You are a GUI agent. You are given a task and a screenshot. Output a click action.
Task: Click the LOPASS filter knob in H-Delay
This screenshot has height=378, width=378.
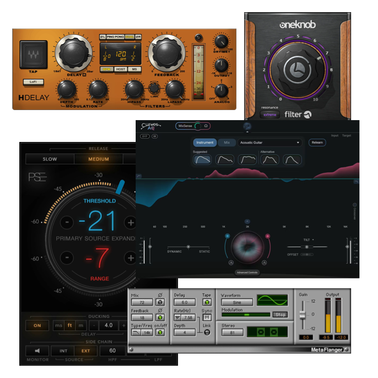pos(175,90)
